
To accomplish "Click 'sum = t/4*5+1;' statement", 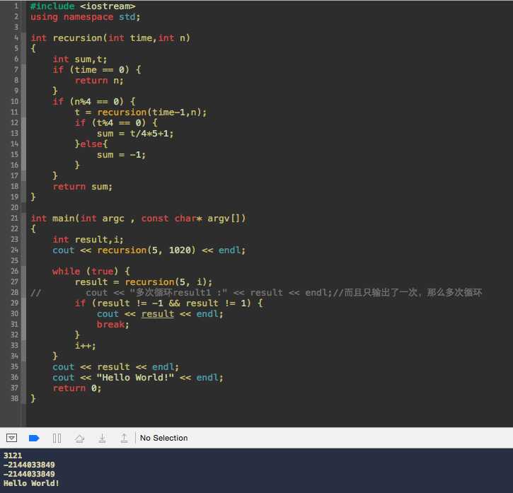I will (135, 134).
